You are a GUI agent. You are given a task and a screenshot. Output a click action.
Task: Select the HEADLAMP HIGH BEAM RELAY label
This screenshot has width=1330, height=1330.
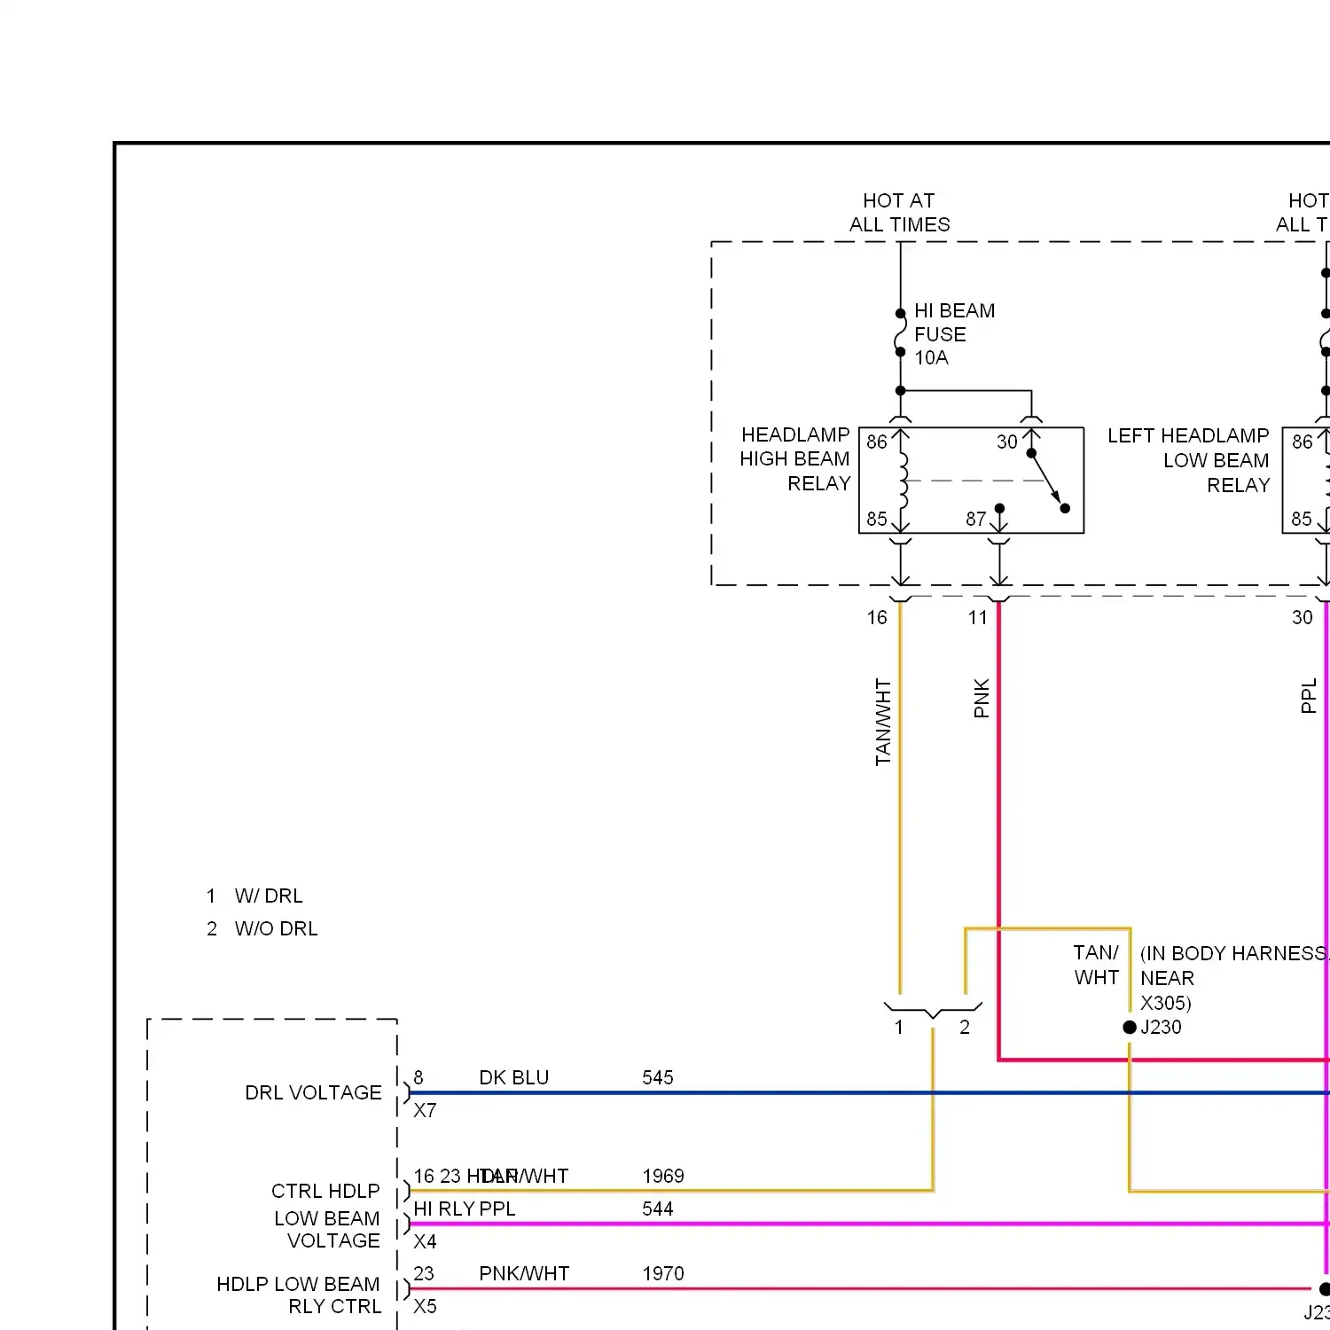pyautogui.click(x=795, y=459)
